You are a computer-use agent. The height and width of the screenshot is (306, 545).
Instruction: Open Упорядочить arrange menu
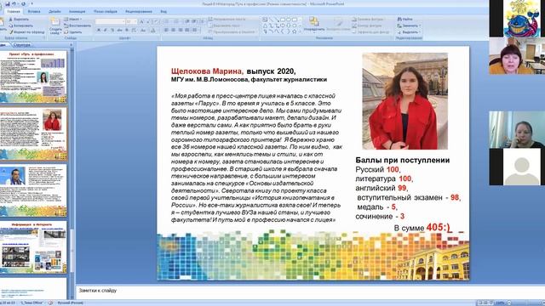pyautogui.click(x=314, y=25)
